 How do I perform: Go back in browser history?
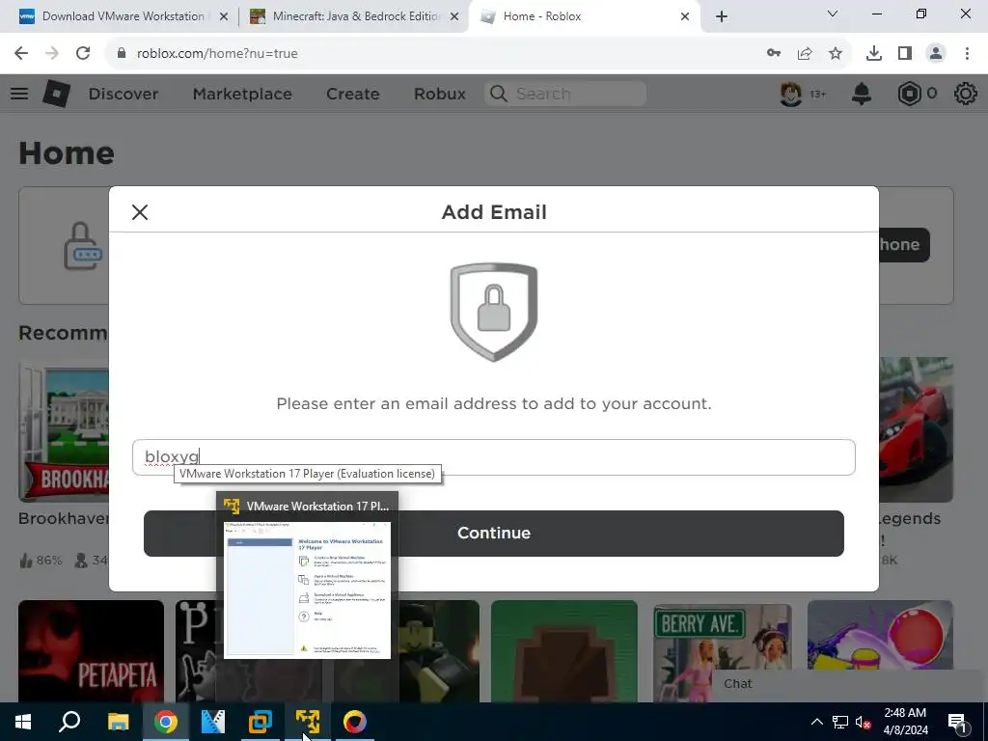[x=21, y=54]
